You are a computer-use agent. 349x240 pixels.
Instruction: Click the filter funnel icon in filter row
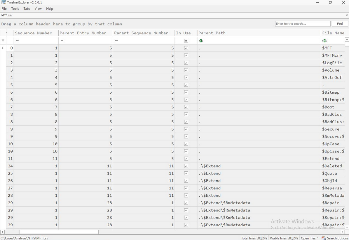(3, 41)
